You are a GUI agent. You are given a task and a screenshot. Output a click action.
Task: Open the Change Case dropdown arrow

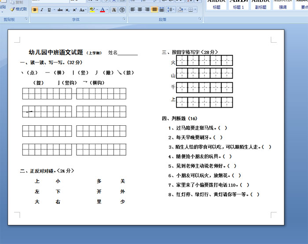(86, 10)
